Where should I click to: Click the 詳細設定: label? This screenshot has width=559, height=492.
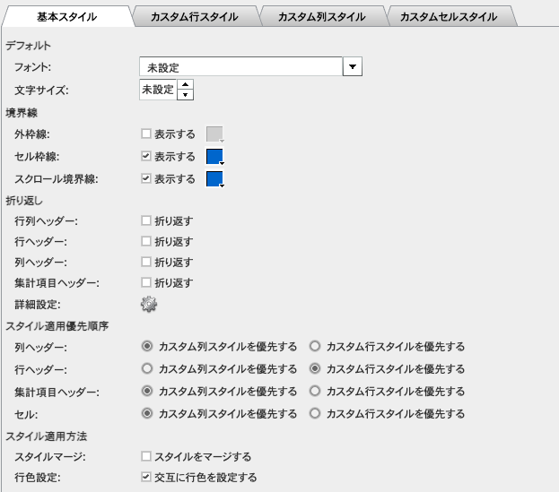pos(38,305)
